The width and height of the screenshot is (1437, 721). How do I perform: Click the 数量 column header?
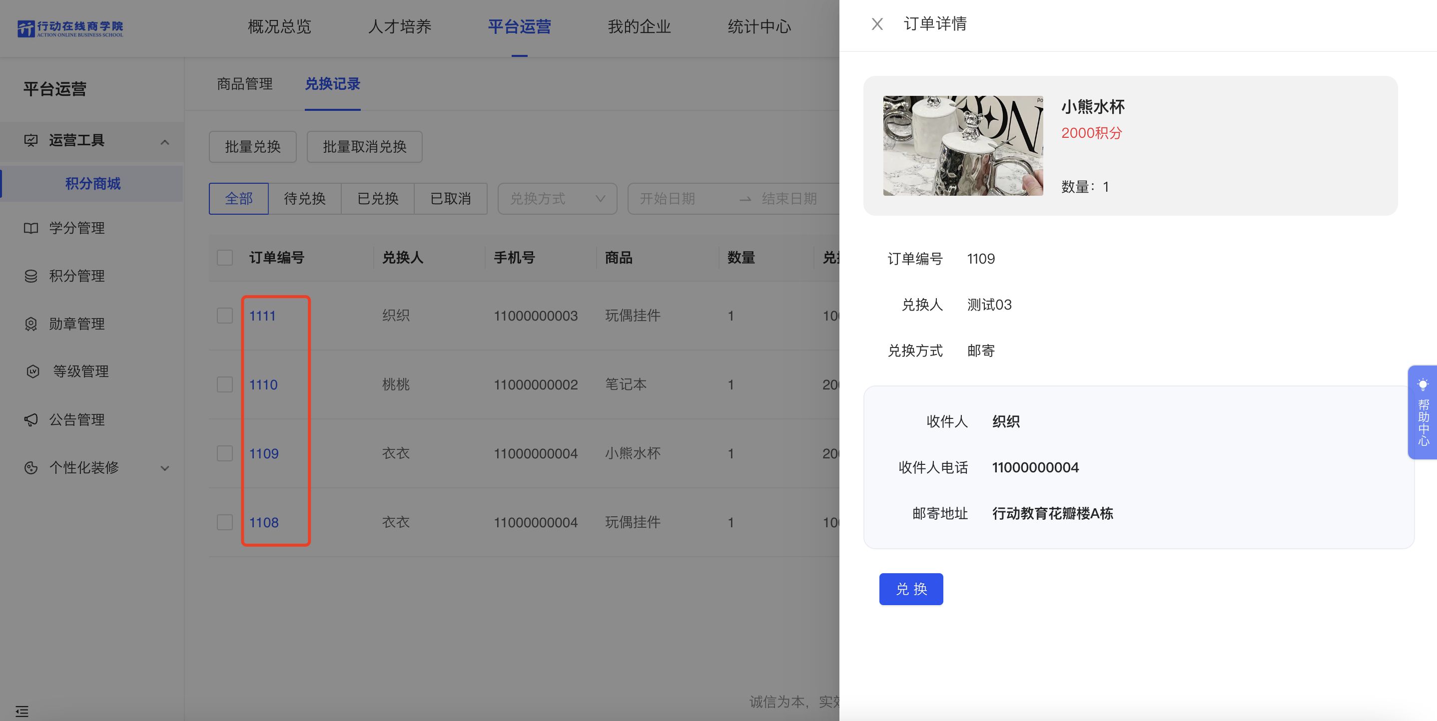click(x=741, y=258)
